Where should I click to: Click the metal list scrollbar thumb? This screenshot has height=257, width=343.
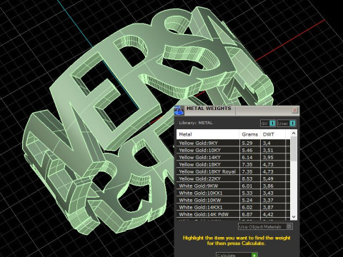294,148
